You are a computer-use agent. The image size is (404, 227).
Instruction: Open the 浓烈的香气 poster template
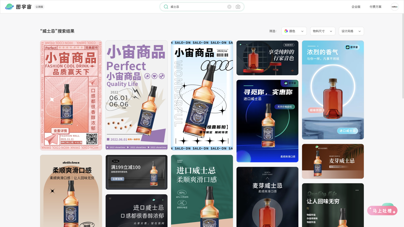coord(333,90)
